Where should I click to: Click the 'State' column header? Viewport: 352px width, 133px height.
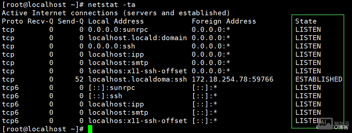tap(306, 21)
